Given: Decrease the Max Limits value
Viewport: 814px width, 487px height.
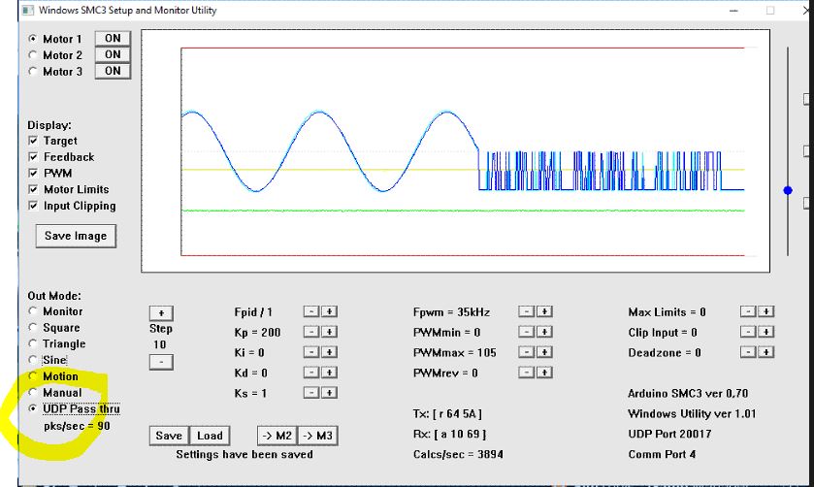Looking at the screenshot, I should coord(748,311).
